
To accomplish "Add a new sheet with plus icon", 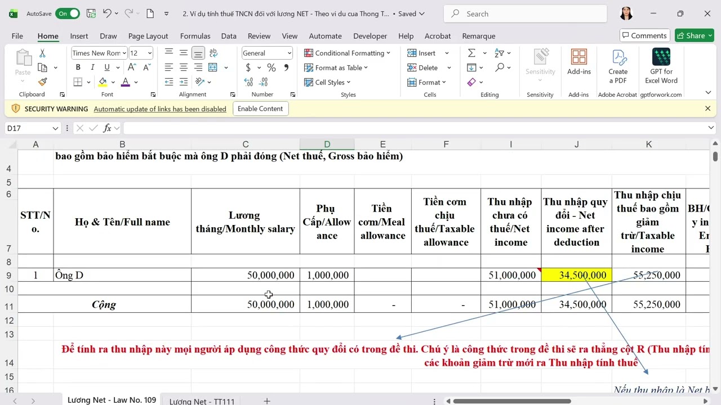I will (267, 401).
